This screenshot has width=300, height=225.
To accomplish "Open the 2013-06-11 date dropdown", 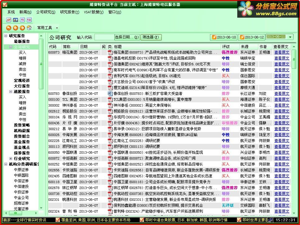I will [x=290, y=37].
